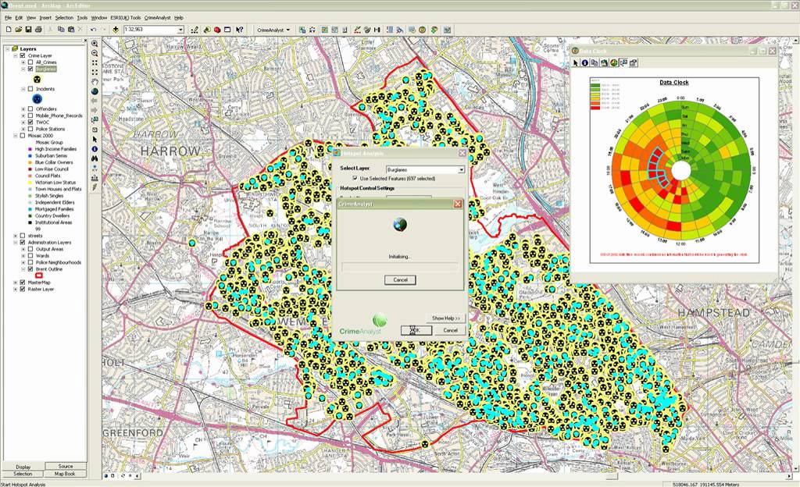Click the Data Clock chart title

674,82
